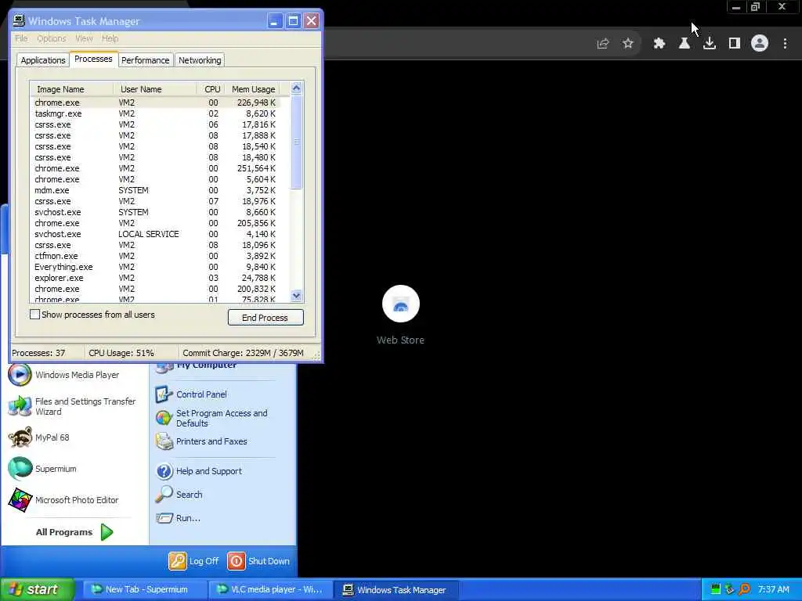Screen dimensions: 802x601
Task: Select svchost.exe run by LOCAL SERVICE
Action: (x=156, y=234)
